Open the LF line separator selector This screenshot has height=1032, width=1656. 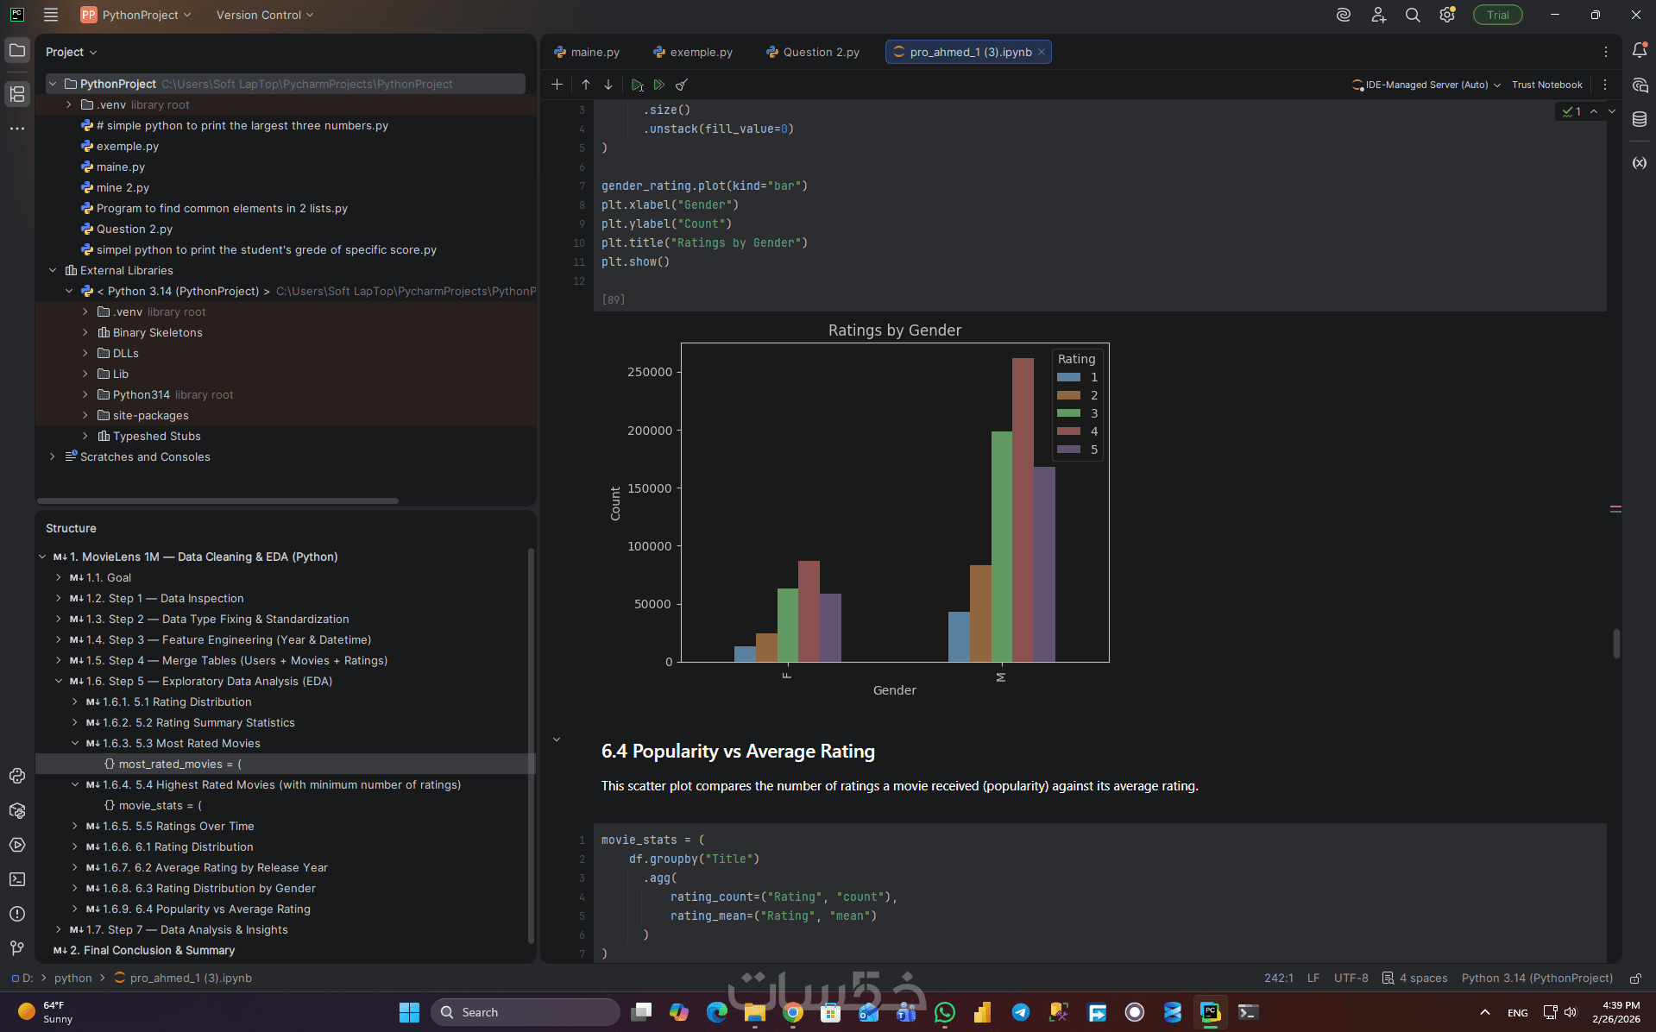pos(1313,978)
